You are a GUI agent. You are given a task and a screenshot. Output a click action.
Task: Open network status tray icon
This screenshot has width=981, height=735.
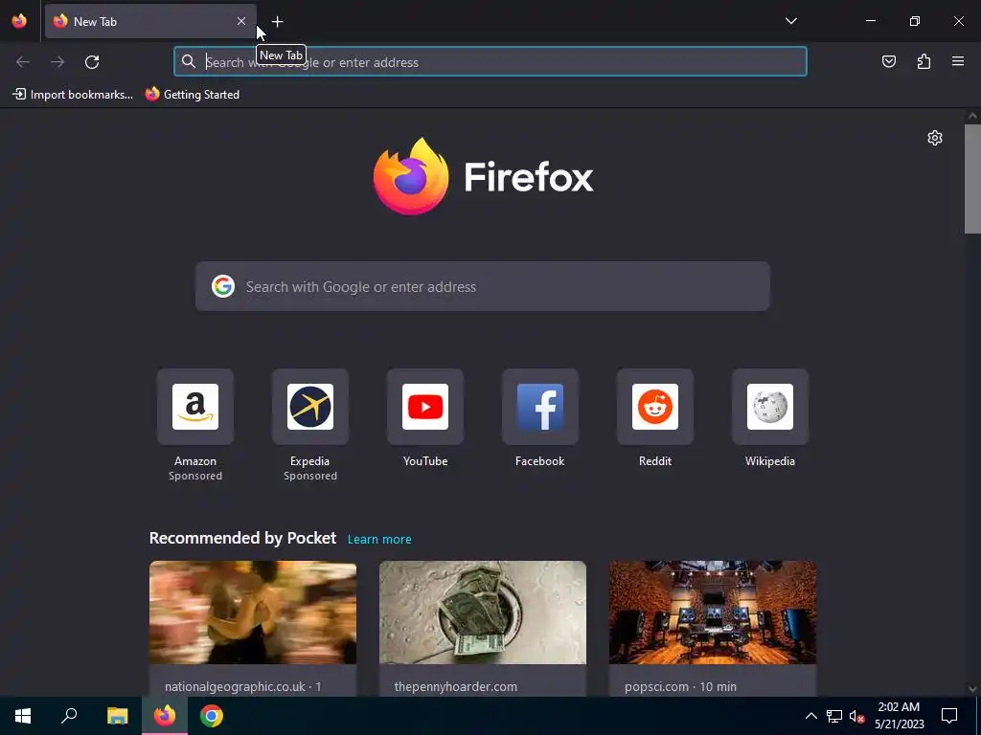[x=834, y=716]
